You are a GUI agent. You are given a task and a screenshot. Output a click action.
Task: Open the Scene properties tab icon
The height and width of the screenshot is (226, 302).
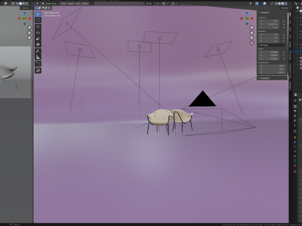coord(295,120)
